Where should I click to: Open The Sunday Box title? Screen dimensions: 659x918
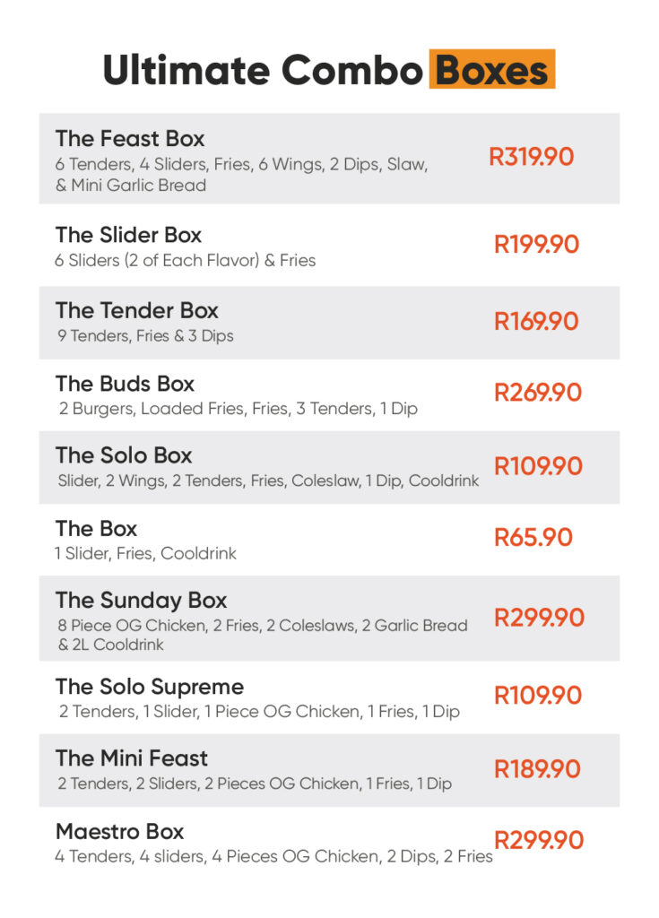click(x=141, y=601)
